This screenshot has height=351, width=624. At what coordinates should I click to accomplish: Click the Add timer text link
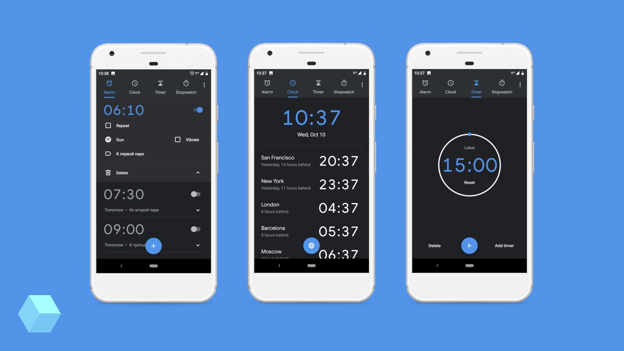tap(504, 245)
